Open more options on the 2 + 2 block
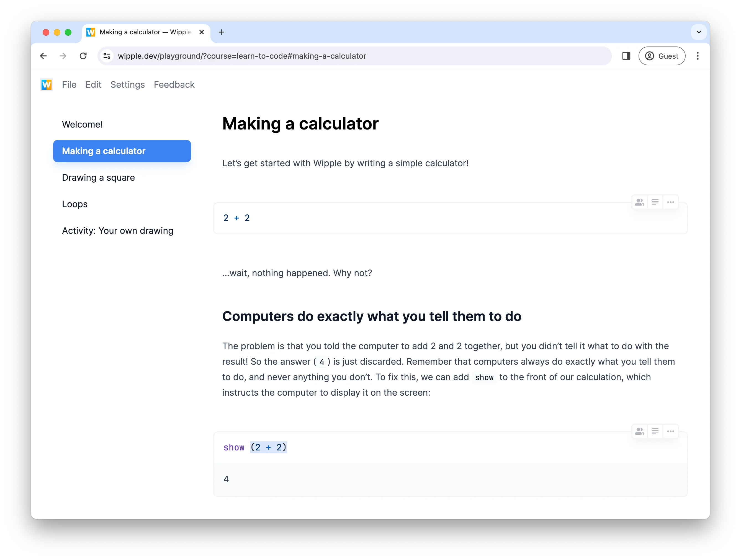 (x=670, y=202)
